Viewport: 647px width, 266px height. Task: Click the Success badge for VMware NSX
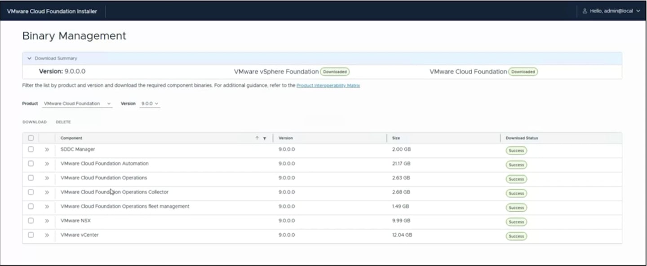[x=516, y=222]
